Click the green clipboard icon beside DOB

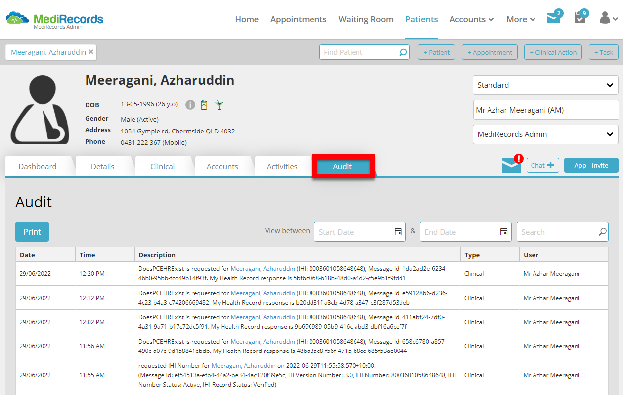pos(204,105)
